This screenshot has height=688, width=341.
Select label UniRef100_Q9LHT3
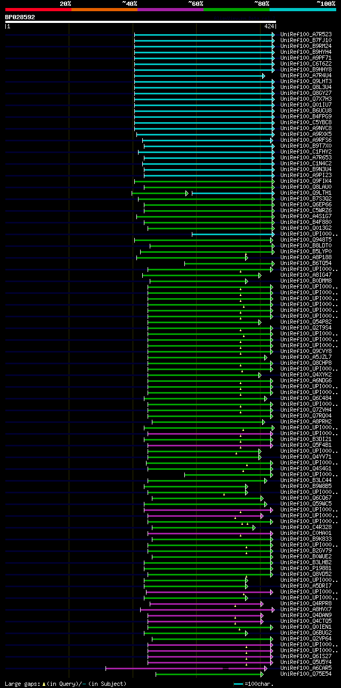click(x=306, y=81)
